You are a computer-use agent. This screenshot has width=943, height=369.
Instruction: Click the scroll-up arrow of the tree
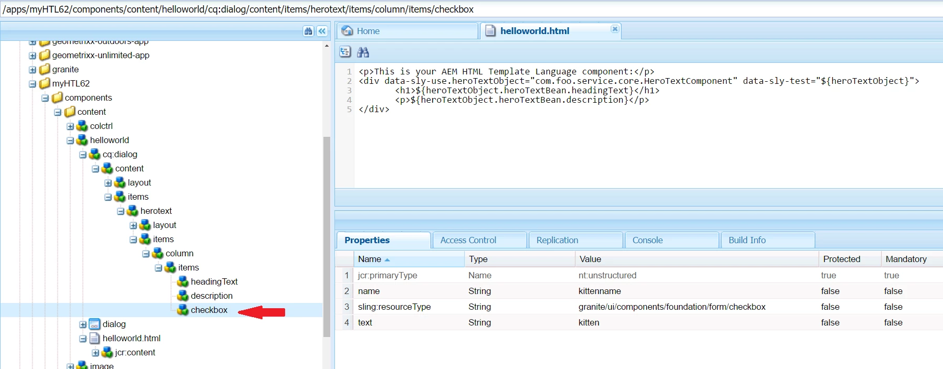327,46
